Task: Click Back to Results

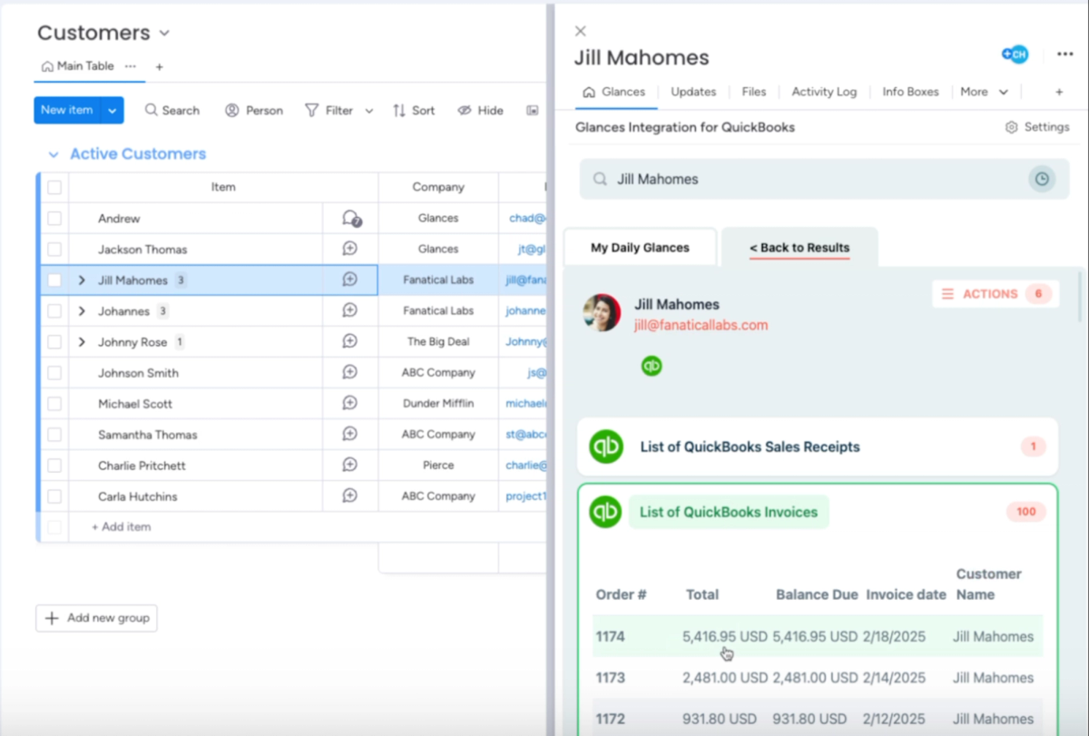Action: [800, 248]
